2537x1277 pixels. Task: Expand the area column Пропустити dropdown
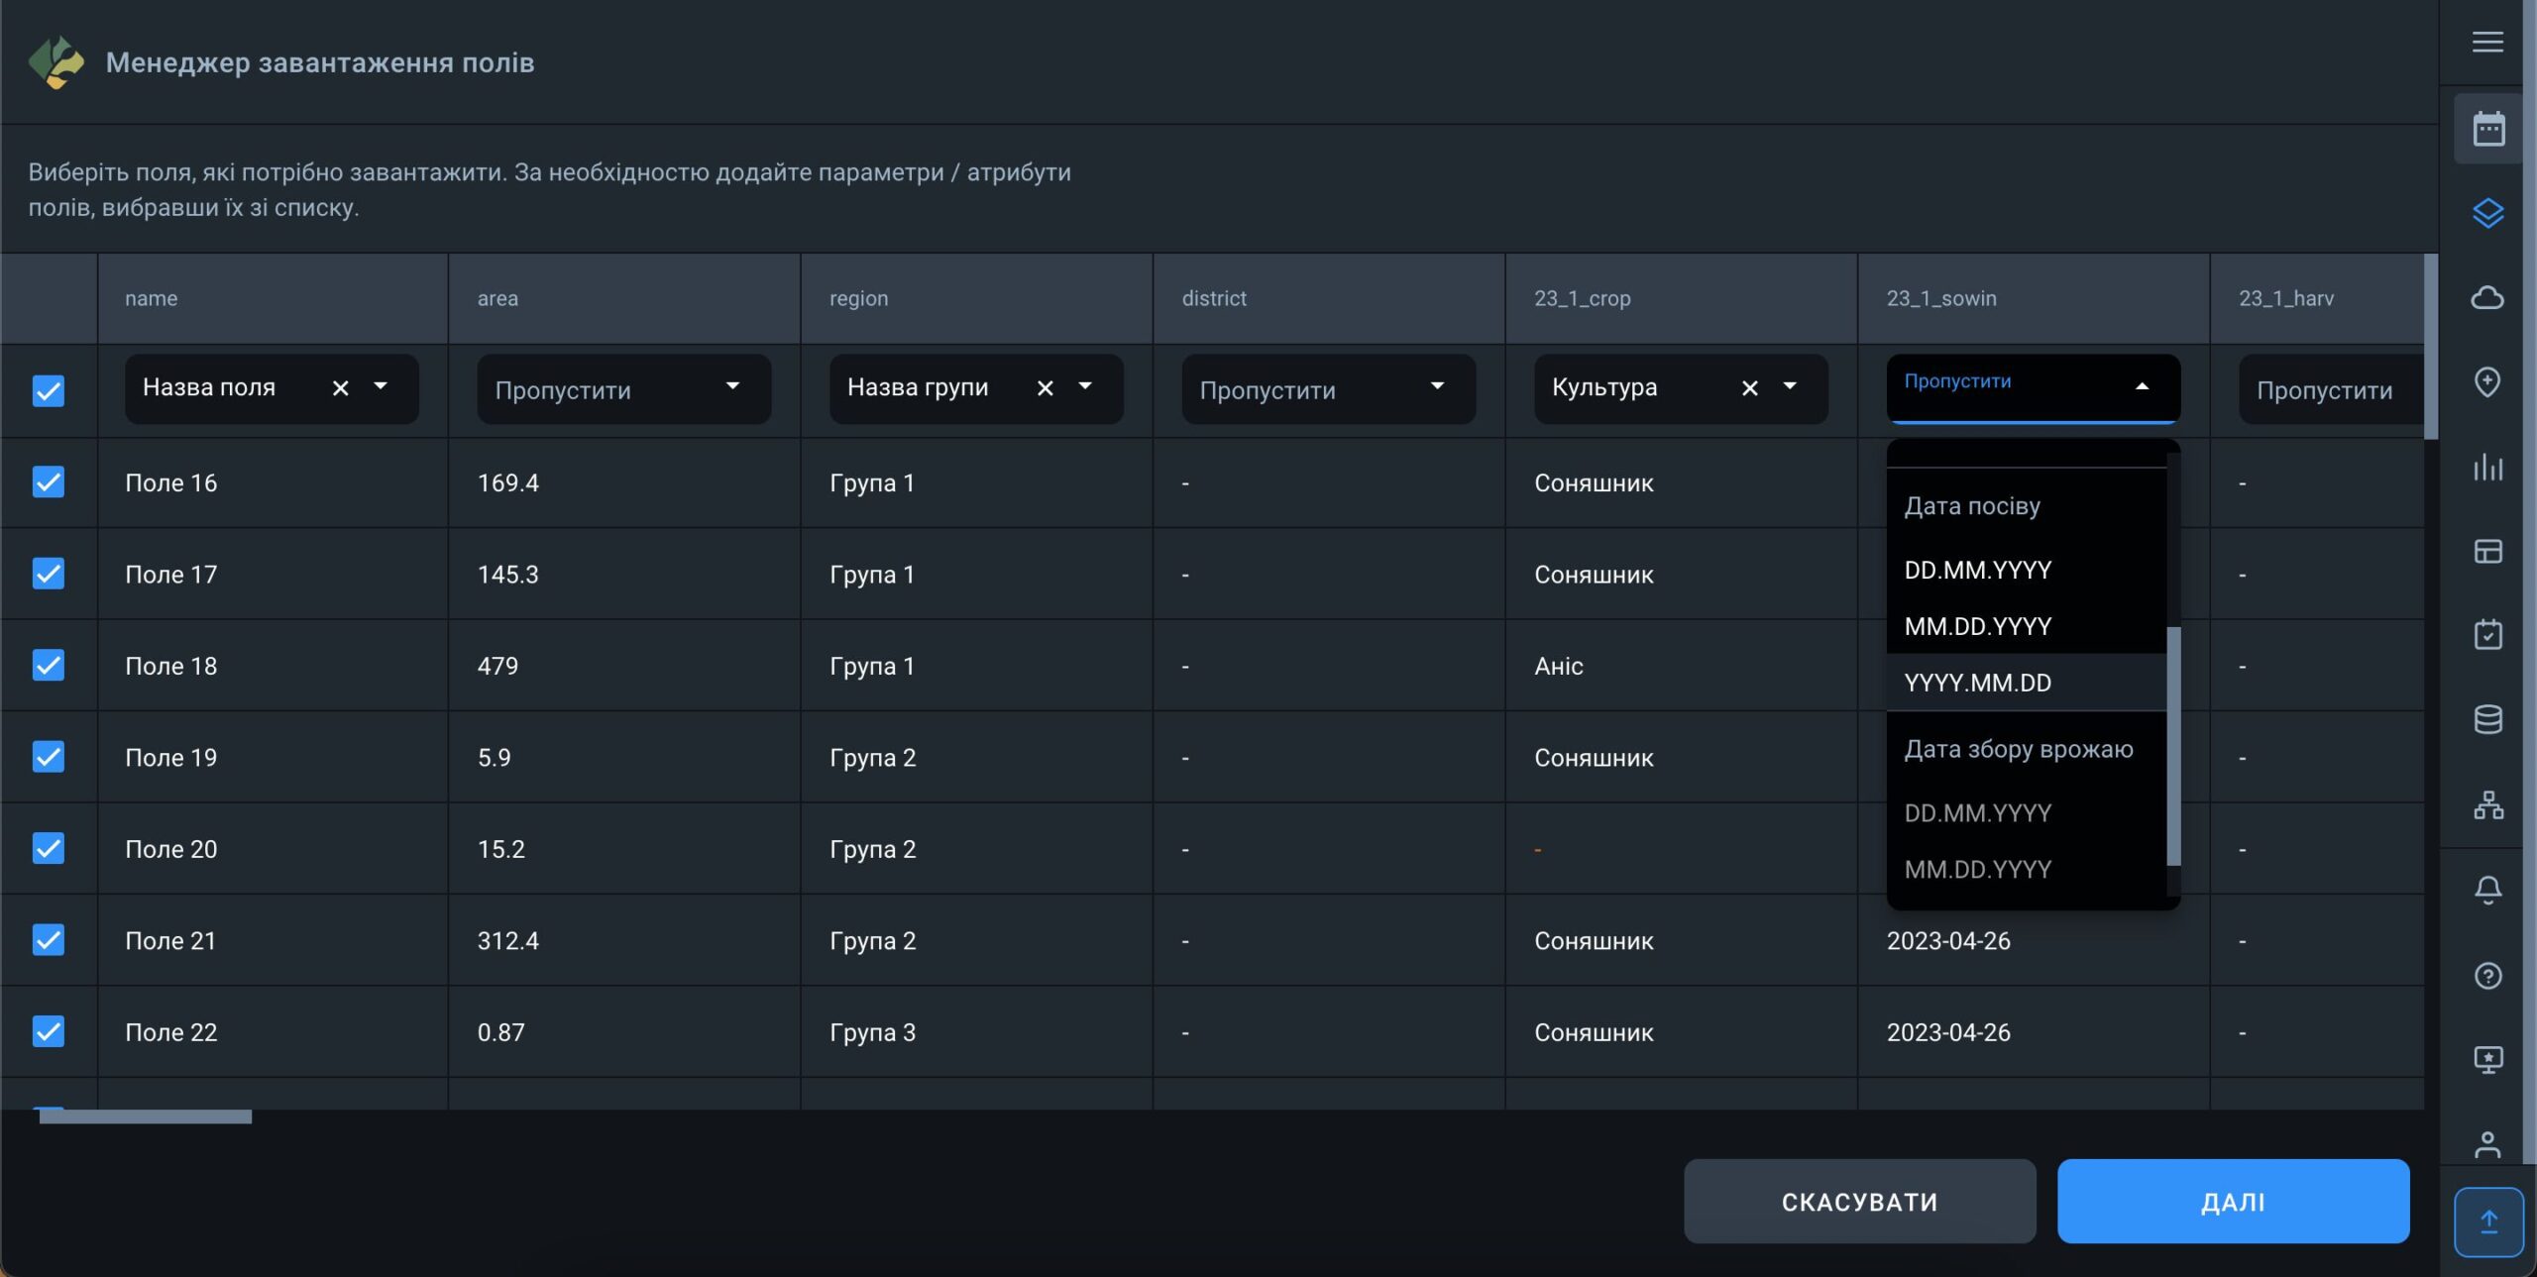[623, 389]
